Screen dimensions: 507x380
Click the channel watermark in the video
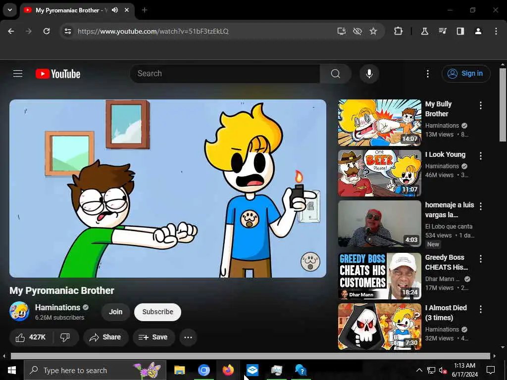tap(310, 261)
